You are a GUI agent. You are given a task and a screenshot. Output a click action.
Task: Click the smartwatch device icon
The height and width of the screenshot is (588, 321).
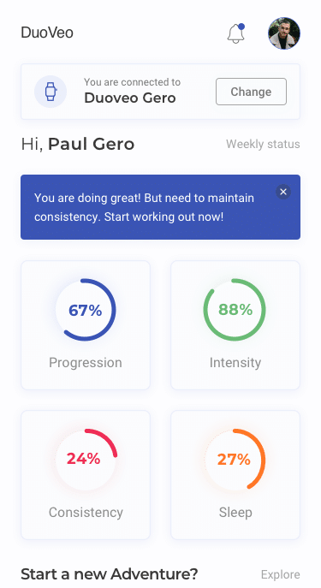[x=51, y=92]
